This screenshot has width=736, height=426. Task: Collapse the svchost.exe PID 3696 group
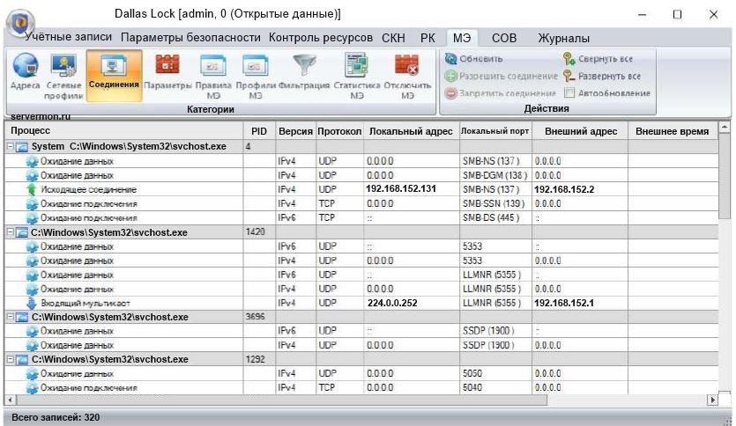(x=10, y=317)
